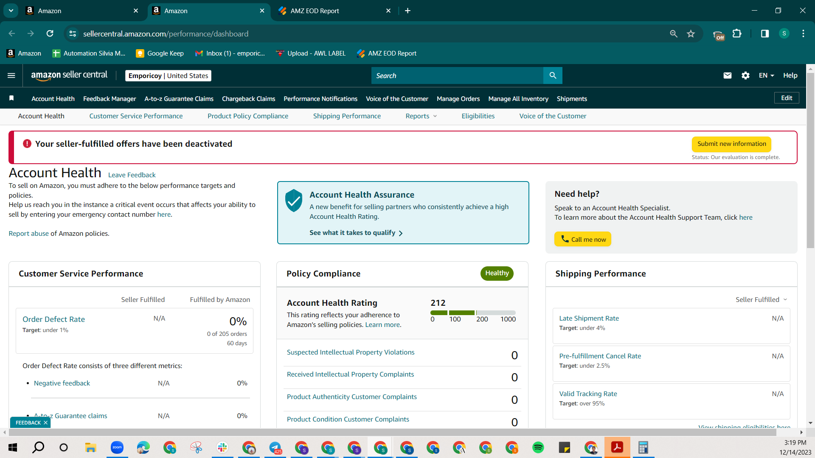The height and width of the screenshot is (458, 815).
Task: Open Performance Notifications in the navigation bar
Action: [320, 99]
